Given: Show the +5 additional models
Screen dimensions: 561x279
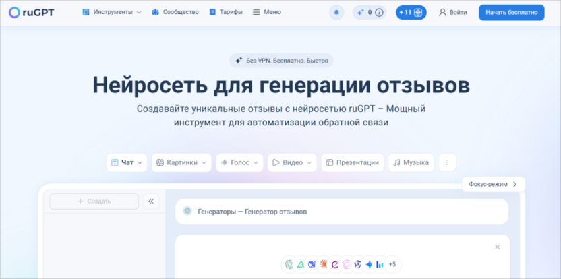Looking at the screenshot, I should click(392, 264).
